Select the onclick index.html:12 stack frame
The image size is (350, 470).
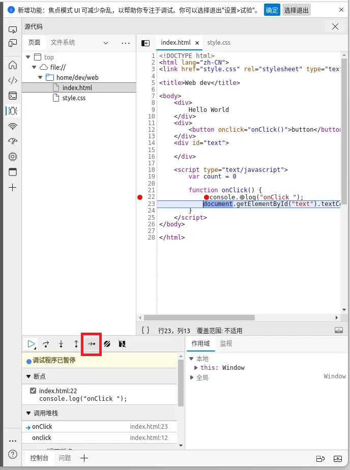(100, 437)
